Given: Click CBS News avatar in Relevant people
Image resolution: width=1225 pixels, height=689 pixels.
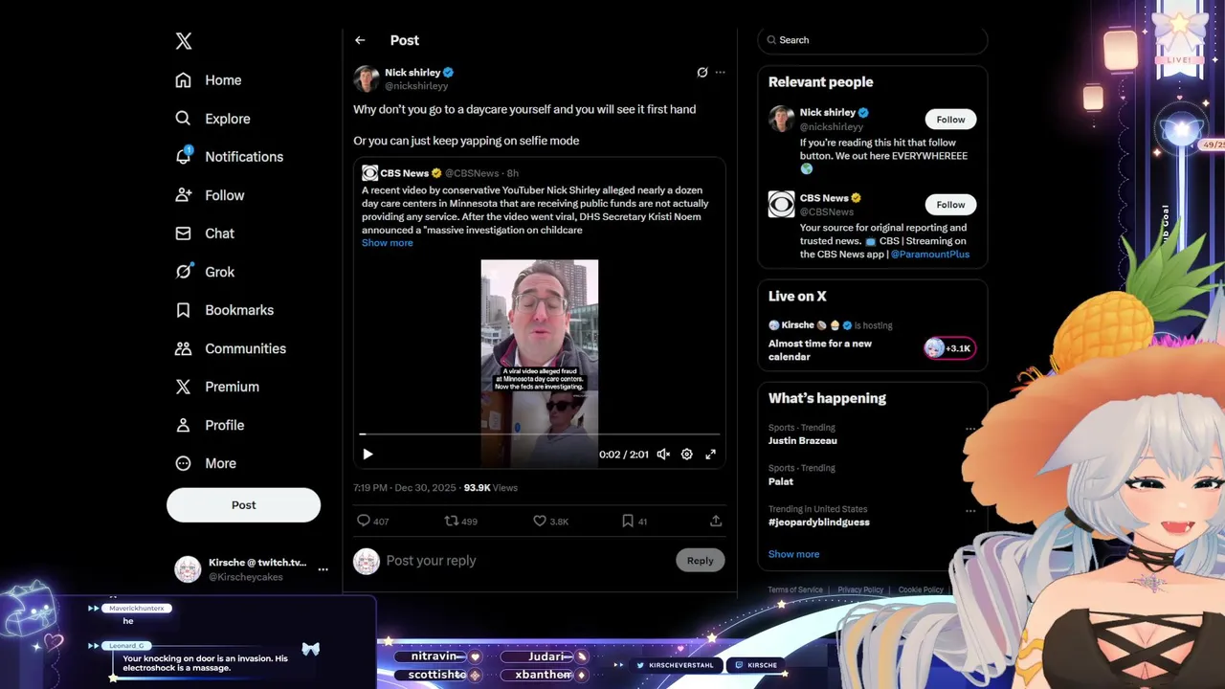Looking at the screenshot, I should pos(781,205).
